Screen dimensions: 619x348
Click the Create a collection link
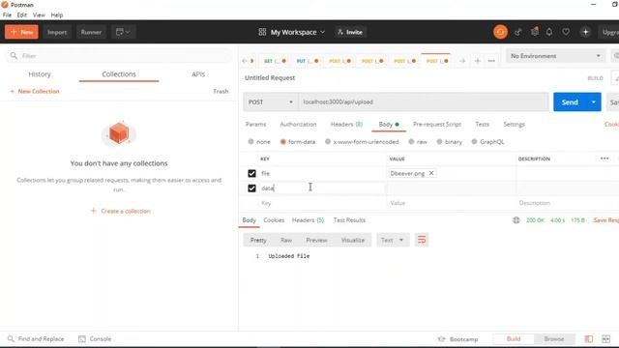point(120,211)
